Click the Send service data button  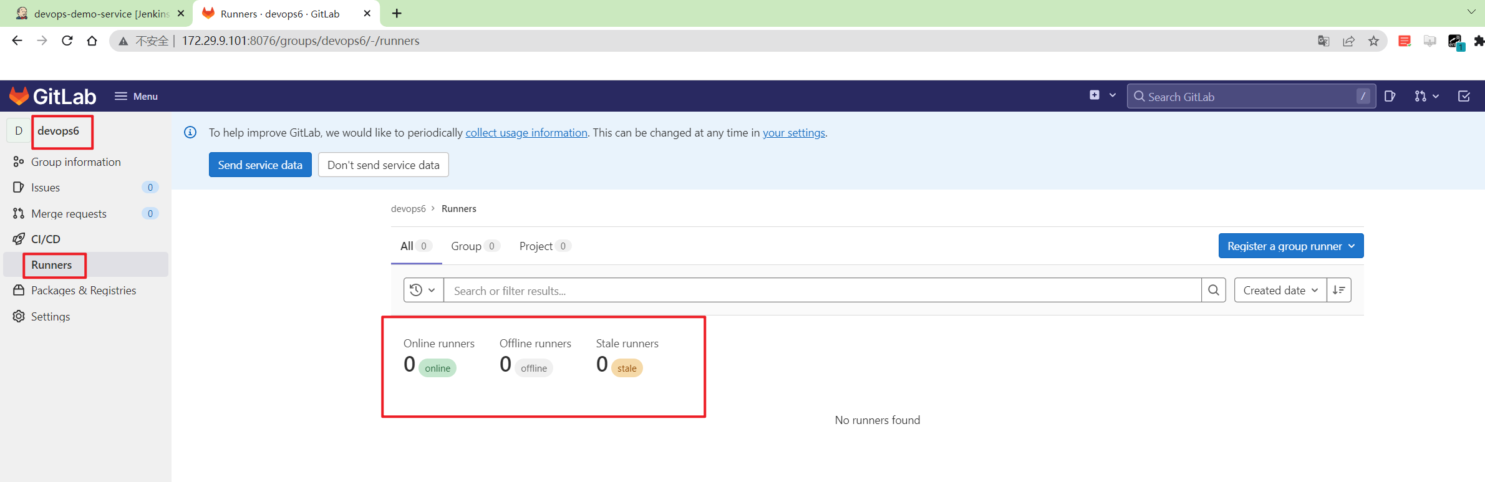coord(260,165)
